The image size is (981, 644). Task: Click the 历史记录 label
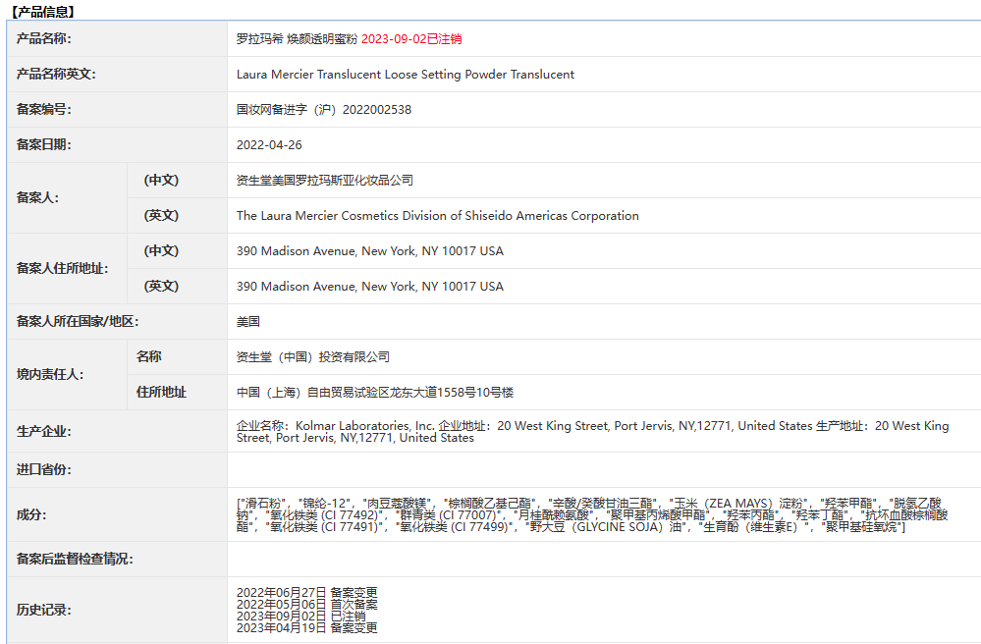[44, 610]
